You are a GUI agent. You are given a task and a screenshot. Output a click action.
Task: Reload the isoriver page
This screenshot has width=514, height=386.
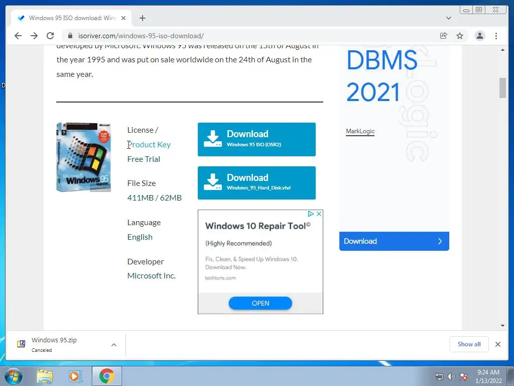tap(50, 36)
